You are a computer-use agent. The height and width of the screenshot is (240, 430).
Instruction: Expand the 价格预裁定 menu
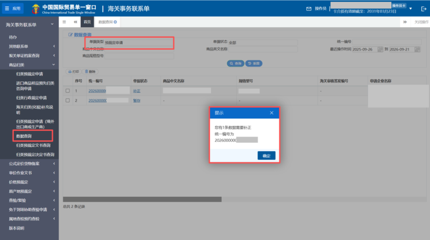pyautogui.click(x=29, y=182)
